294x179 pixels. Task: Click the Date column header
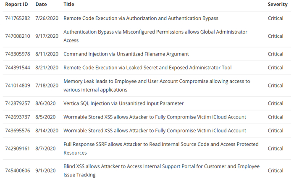(x=41, y=4)
